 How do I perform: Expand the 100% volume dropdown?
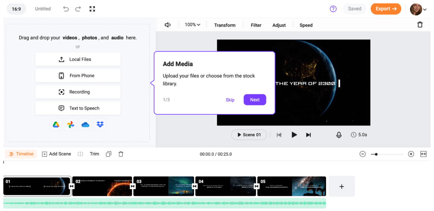[192, 25]
